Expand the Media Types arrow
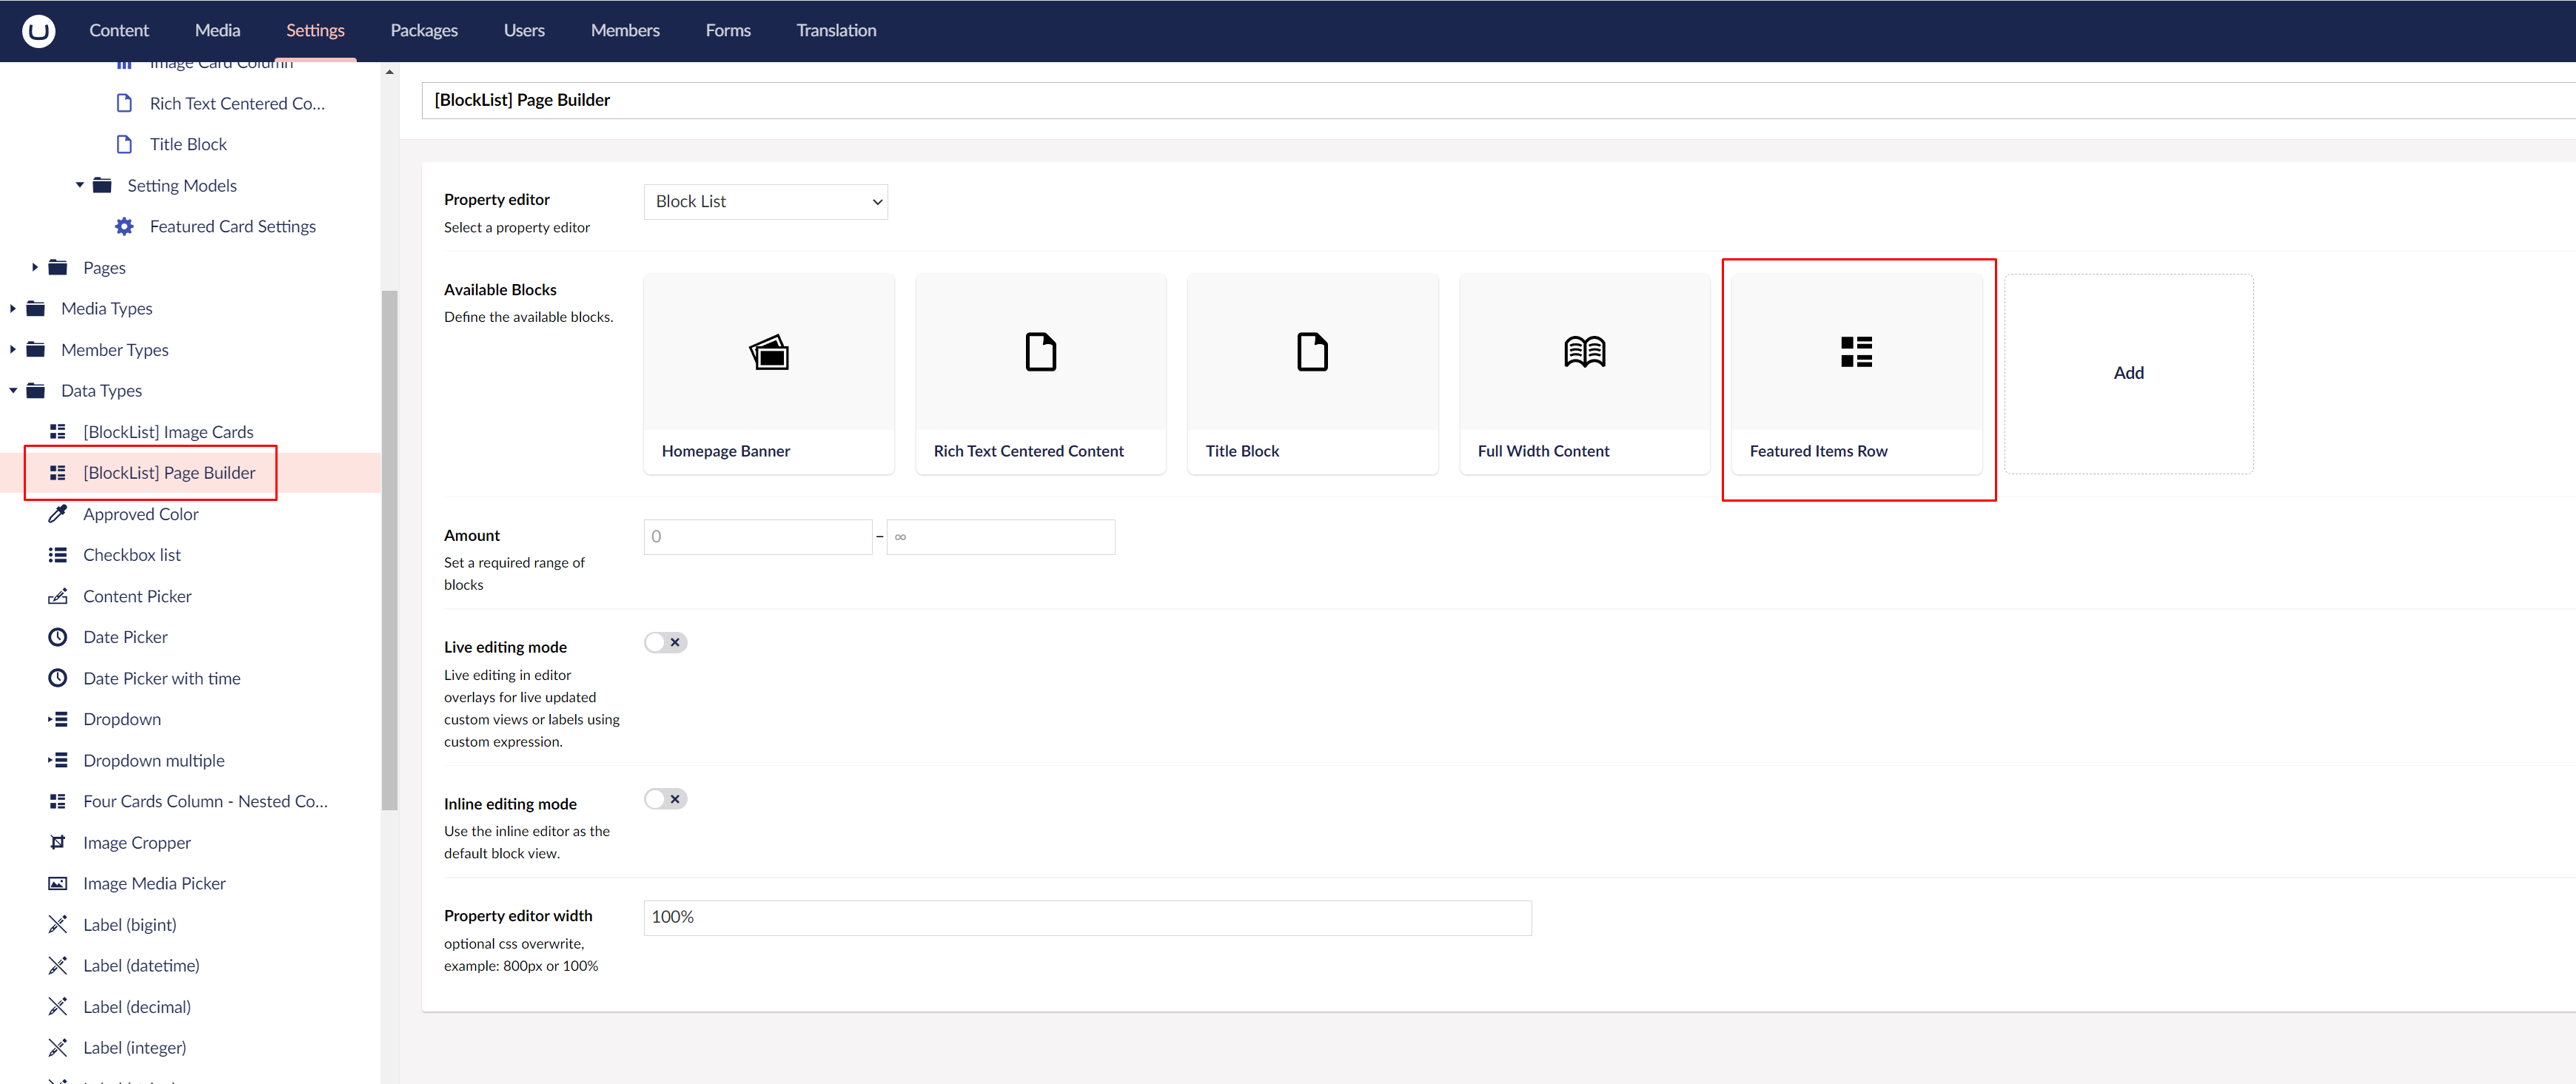This screenshot has height=1084, width=2576. pos(13,308)
